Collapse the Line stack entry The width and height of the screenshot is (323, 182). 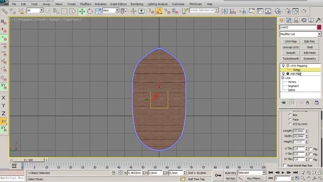coord(283,78)
